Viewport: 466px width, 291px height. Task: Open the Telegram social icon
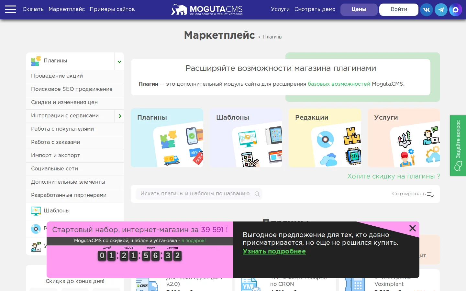pos(441,10)
